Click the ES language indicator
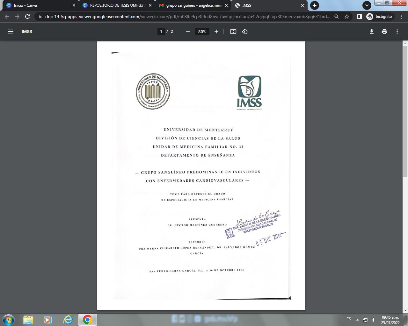 coord(349,319)
